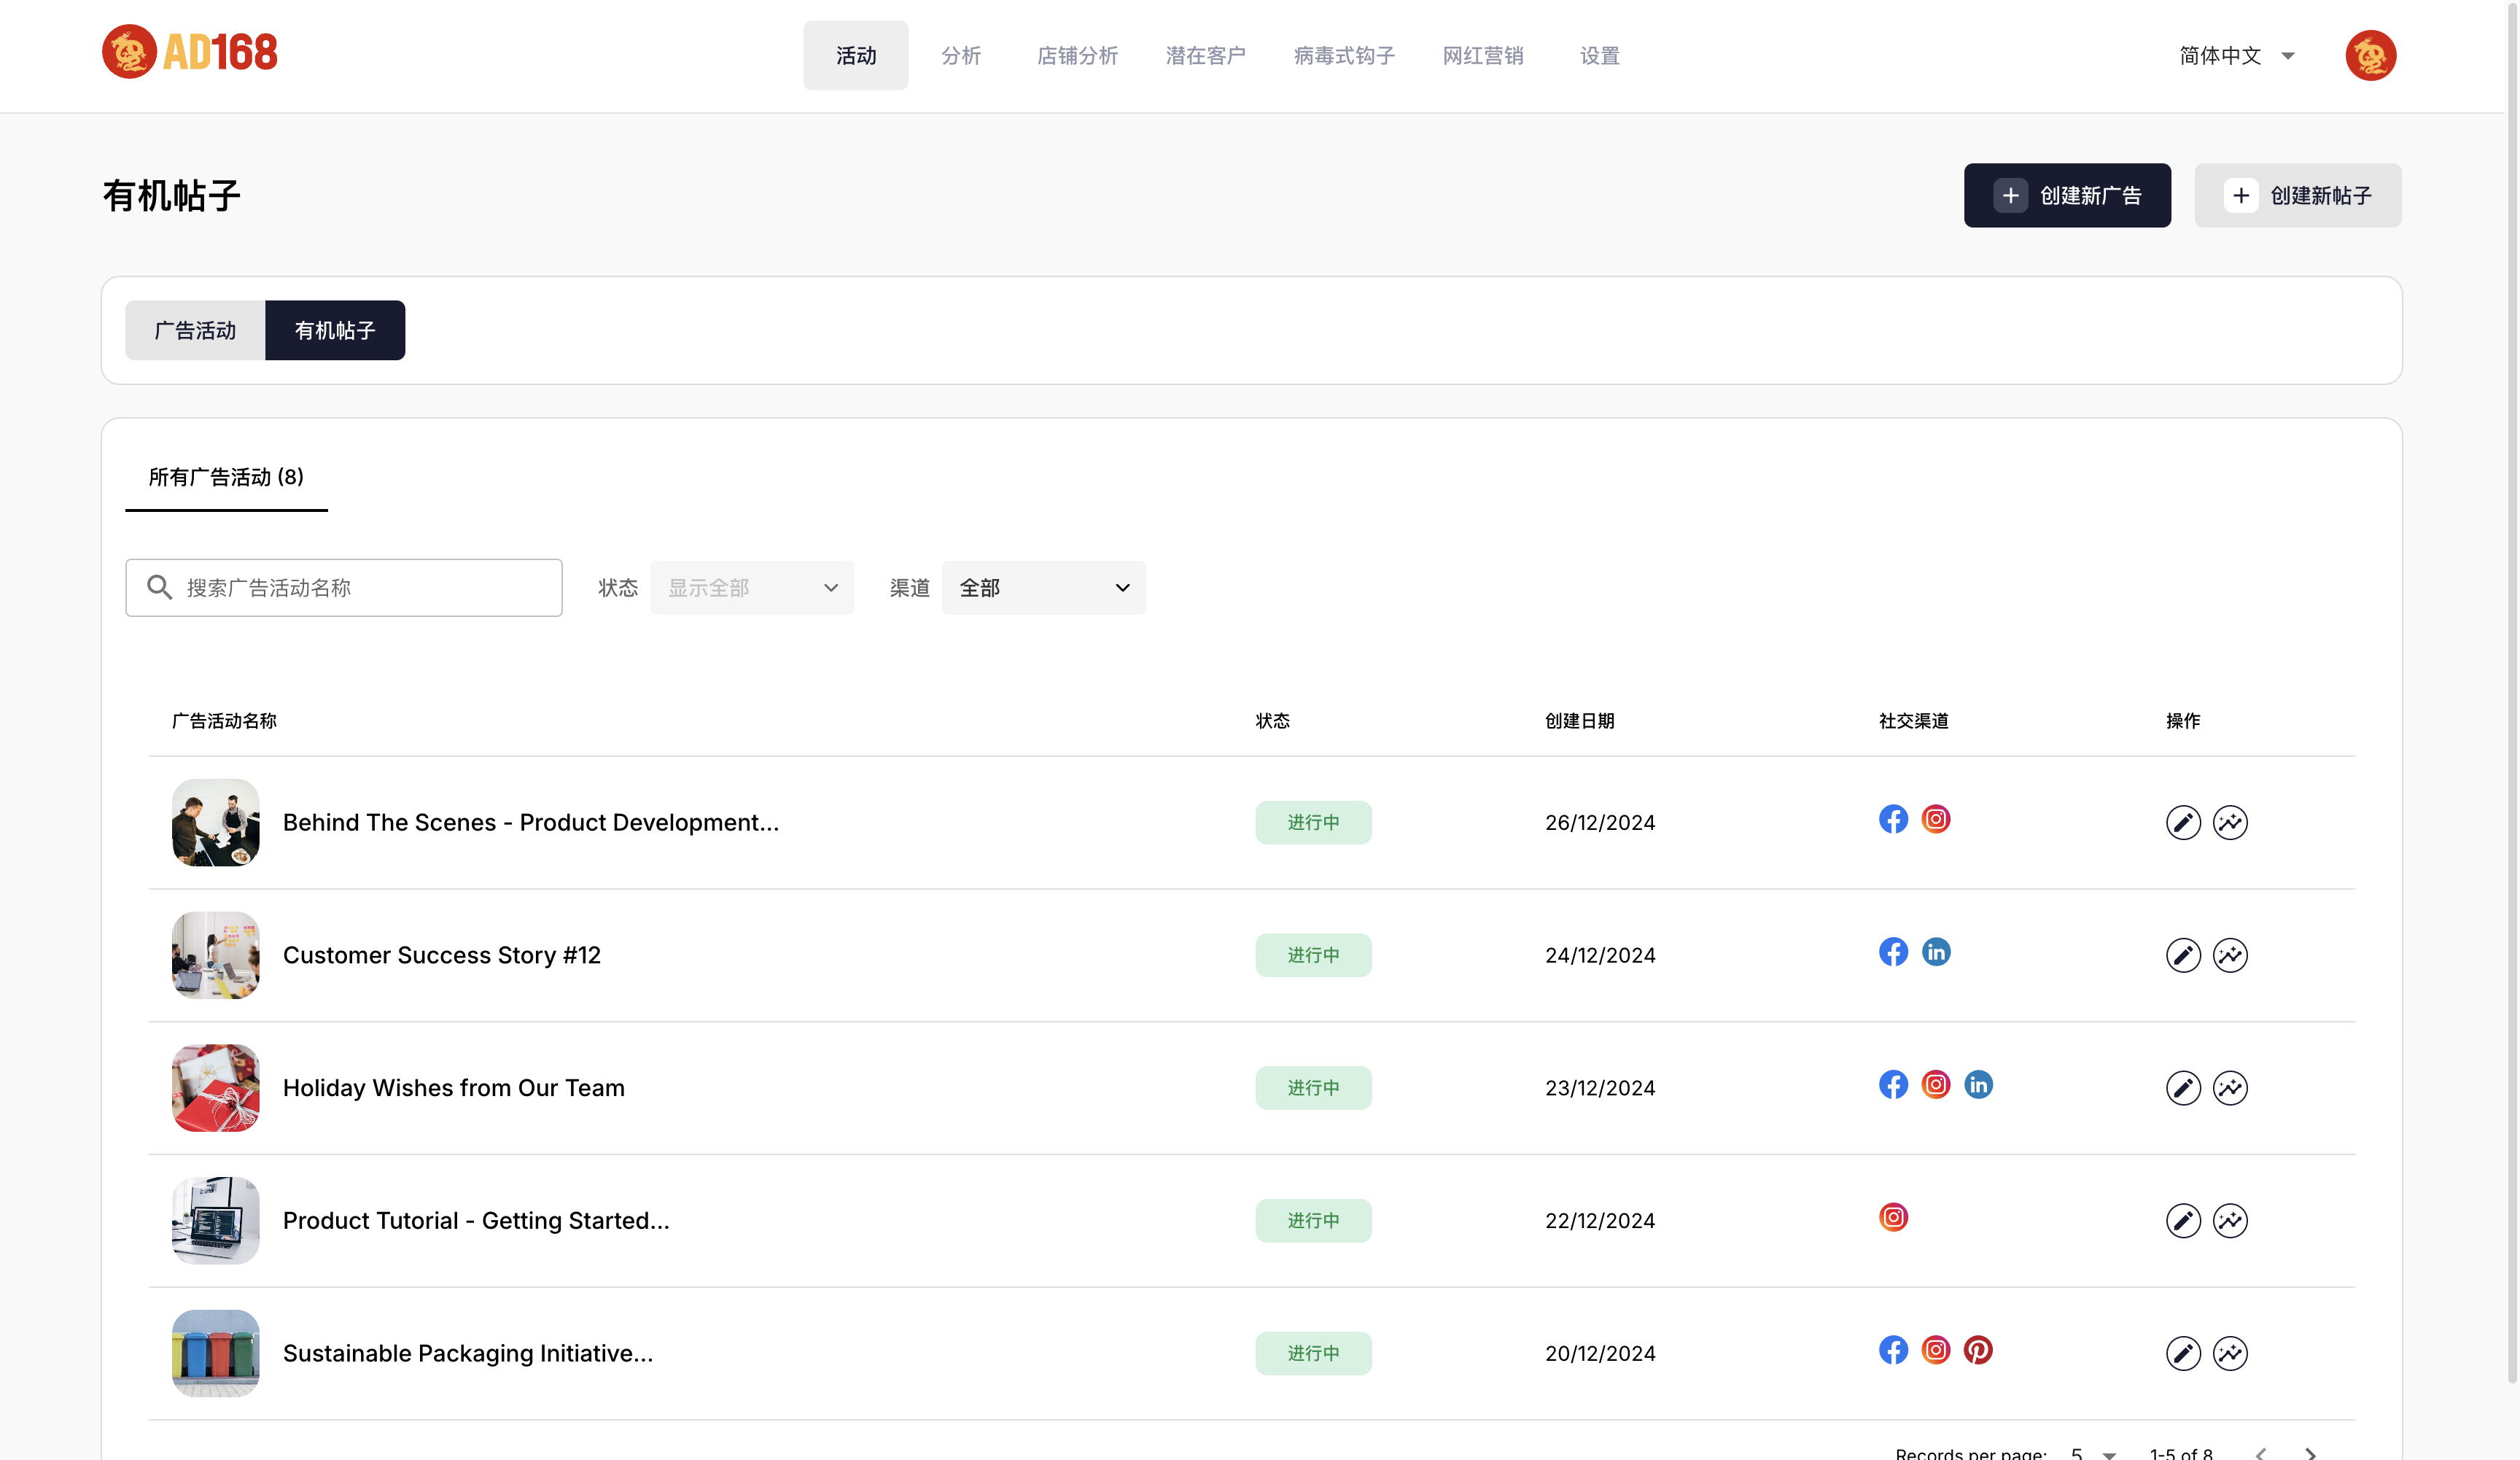Click LinkedIn icon in Holiday Wishes row

(1978, 1085)
